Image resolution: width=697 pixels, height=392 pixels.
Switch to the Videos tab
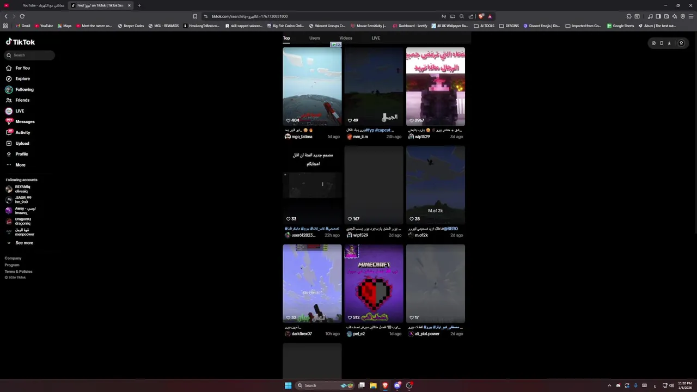pyautogui.click(x=346, y=38)
